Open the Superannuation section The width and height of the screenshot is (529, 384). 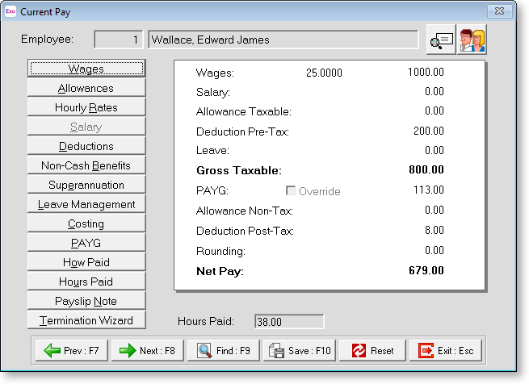[86, 185]
